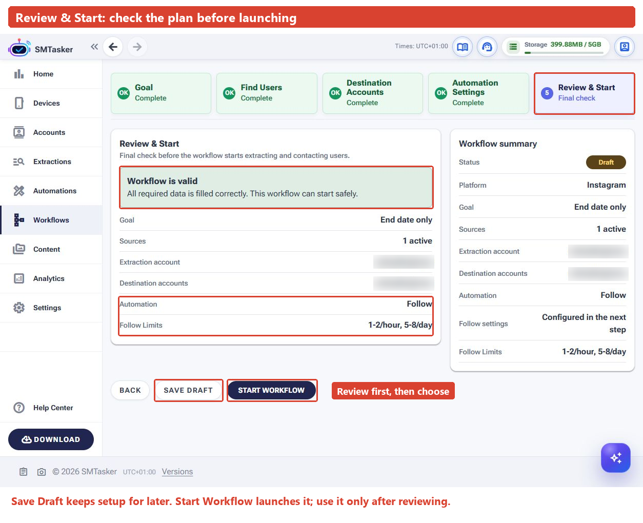Screen dimensions: 643x523
Task: Go to the Automation Settings step tab
Action: pos(478,93)
